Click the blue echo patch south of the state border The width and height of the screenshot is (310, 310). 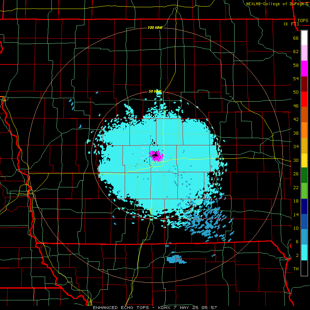[176, 259]
